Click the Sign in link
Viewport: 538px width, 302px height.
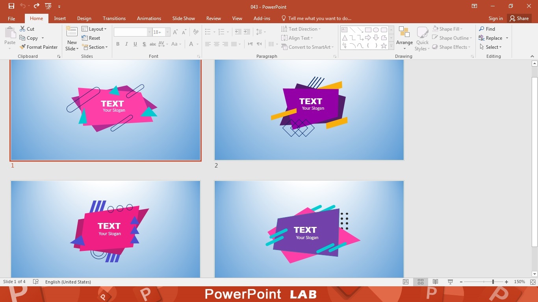click(x=495, y=18)
